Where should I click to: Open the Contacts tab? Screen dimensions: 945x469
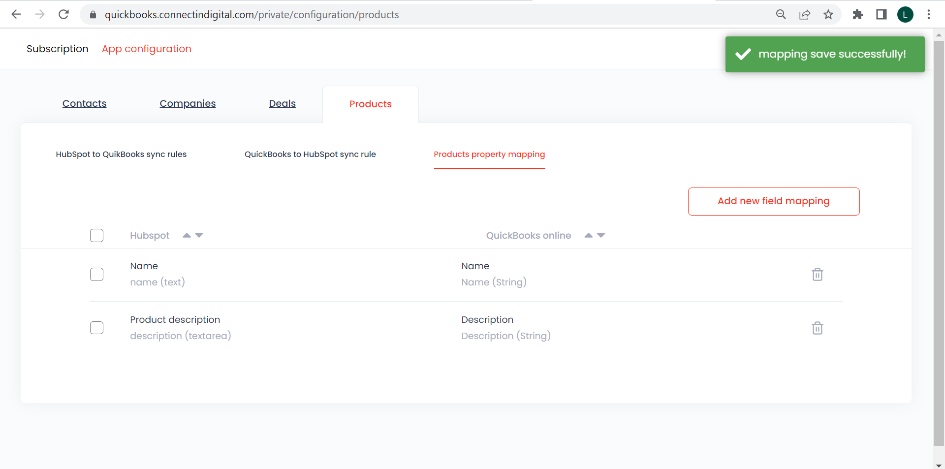pyautogui.click(x=84, y=103)
